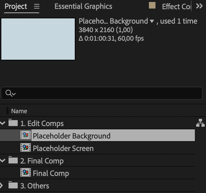Click the project flowchart view icon
The height and width of the screenshot is (193, 206).
[x=200, y=123]
